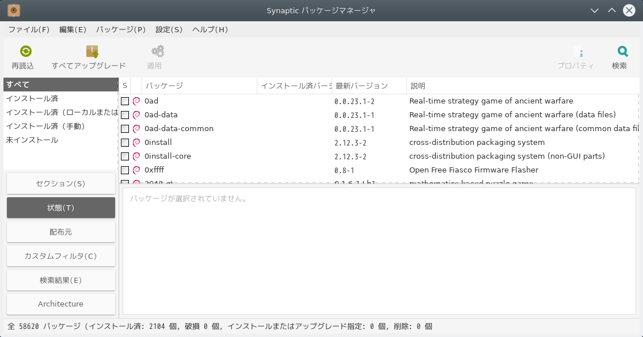Click the title bar down-arrow button
643x337 pixels.
pos(595,10)
